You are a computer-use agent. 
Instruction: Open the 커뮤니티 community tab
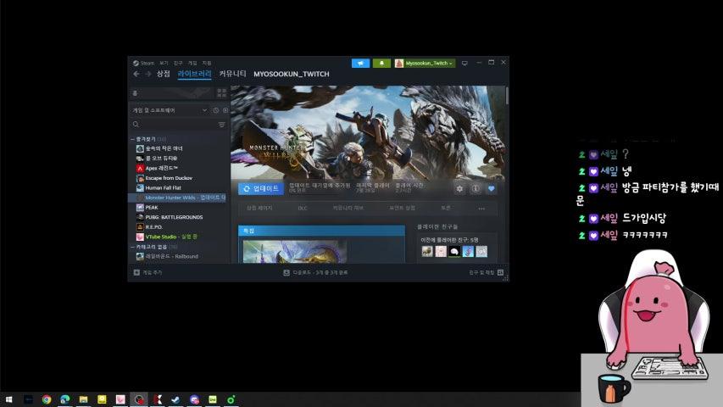(232, 75)
